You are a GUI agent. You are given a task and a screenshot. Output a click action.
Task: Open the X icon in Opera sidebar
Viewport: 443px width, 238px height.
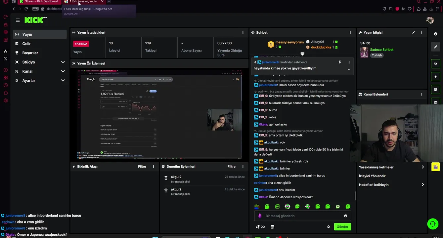coord(6,59)
